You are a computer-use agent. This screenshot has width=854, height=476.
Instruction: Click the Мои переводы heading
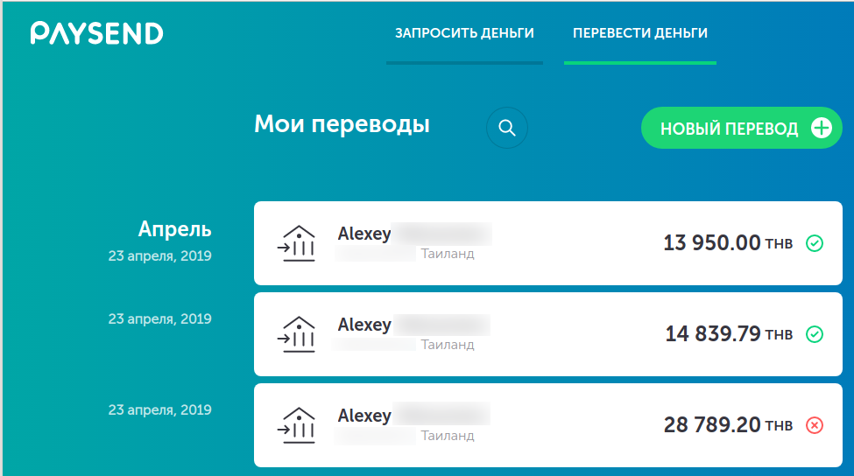[x=342, y=124]
